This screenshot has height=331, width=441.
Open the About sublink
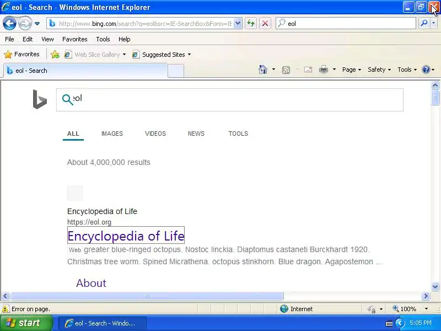coord(91,283)
